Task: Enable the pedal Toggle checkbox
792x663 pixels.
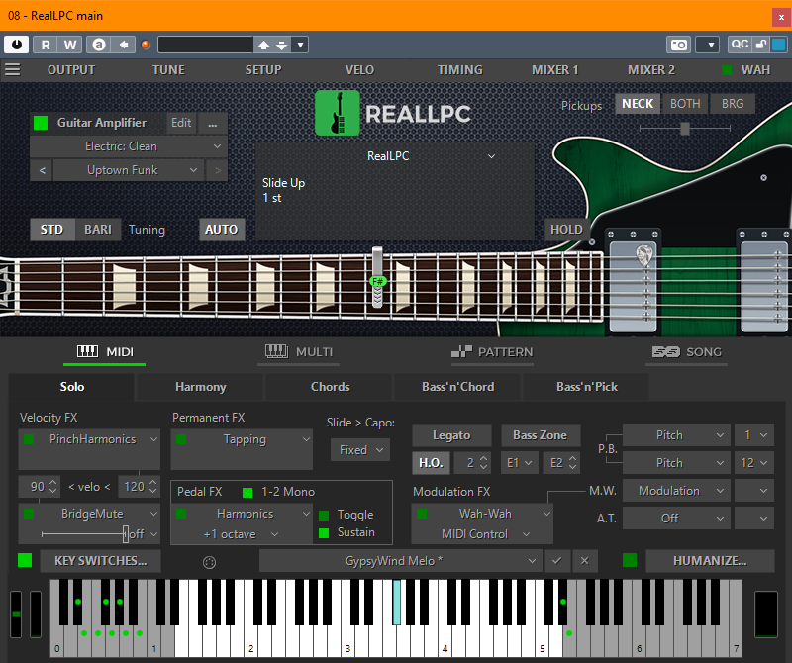Action: click(x=324, y=515)
